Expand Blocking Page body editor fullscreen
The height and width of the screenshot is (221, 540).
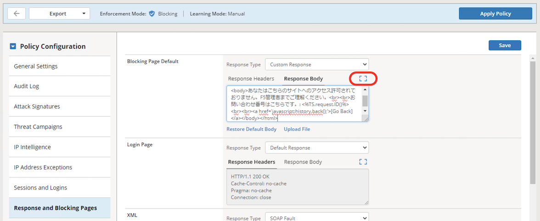click(363, 78)
